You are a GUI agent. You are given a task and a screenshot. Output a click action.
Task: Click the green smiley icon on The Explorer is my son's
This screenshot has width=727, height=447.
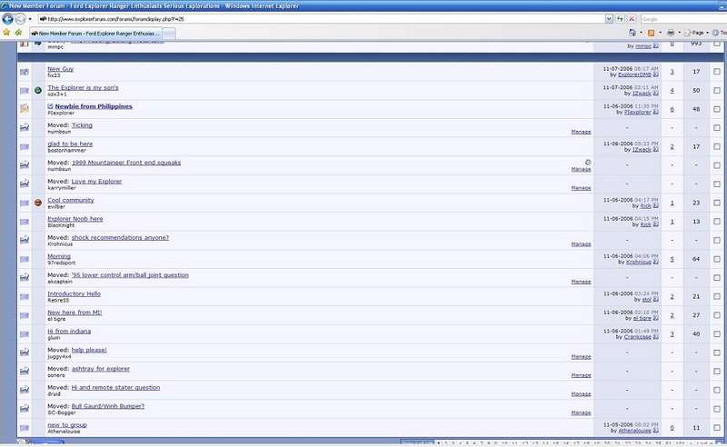click(x=38, y=91)
